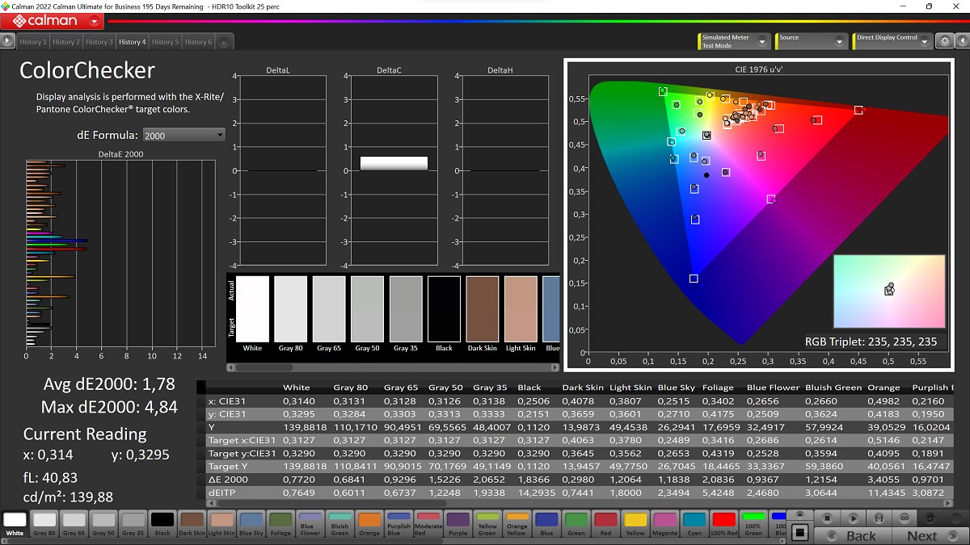Select the Gray 80 swatch in bottom strip
The image size is (970, 545).
(x=44, y=524)
